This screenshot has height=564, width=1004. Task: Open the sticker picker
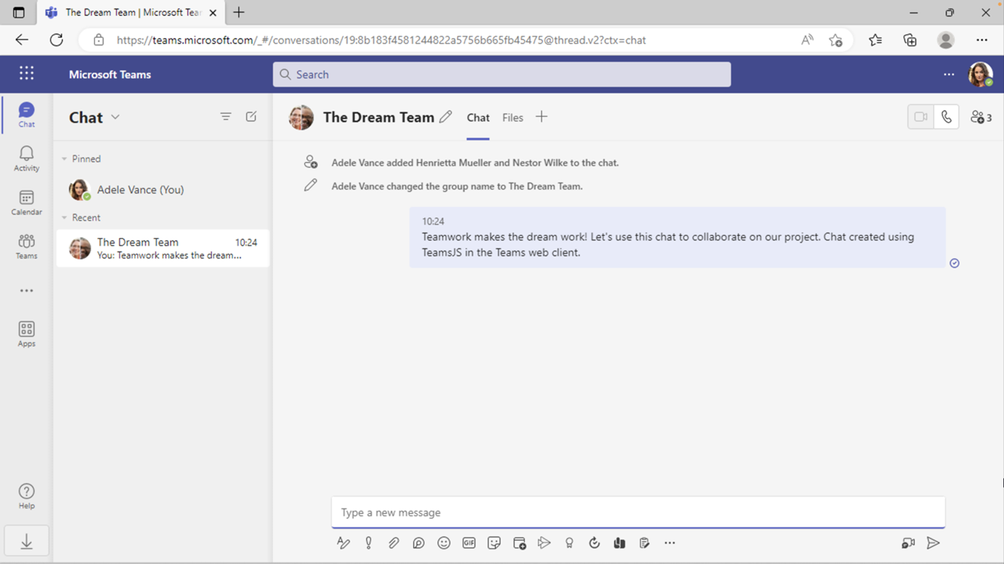(494, 543)
